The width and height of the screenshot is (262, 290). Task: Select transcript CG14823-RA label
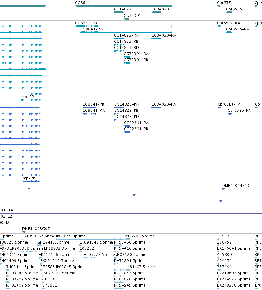click(126, 35)
